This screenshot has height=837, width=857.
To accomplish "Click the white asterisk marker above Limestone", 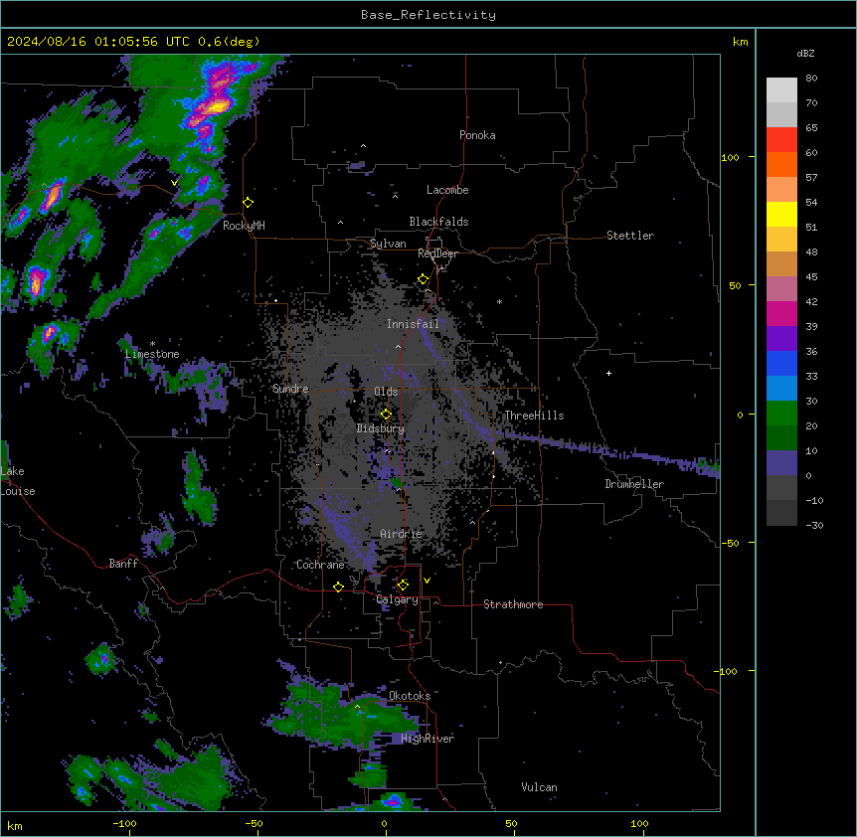I will [x=152, y=344].
